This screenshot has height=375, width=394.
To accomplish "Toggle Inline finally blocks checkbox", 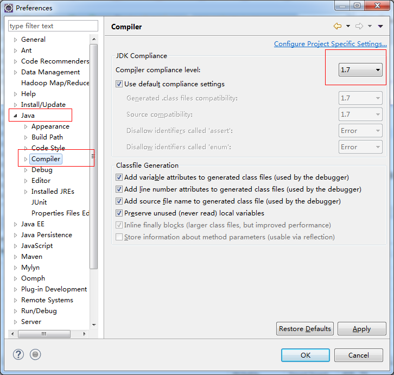I will (x=119, y=225).
